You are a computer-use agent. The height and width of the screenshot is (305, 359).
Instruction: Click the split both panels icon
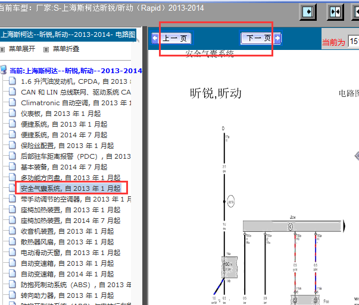pyautogui.click(x=335, y=12)
